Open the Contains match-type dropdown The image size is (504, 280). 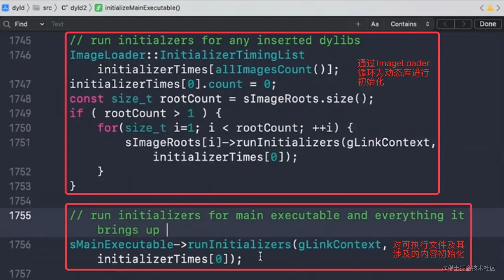point(410,24)
